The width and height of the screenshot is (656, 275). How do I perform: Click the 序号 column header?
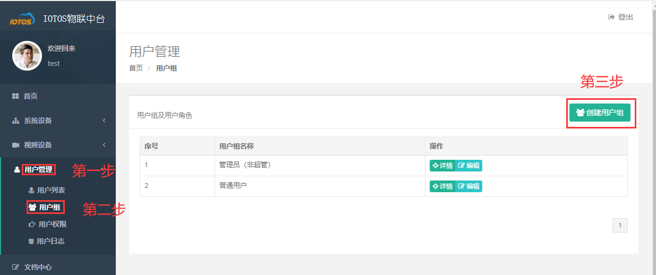177,146
